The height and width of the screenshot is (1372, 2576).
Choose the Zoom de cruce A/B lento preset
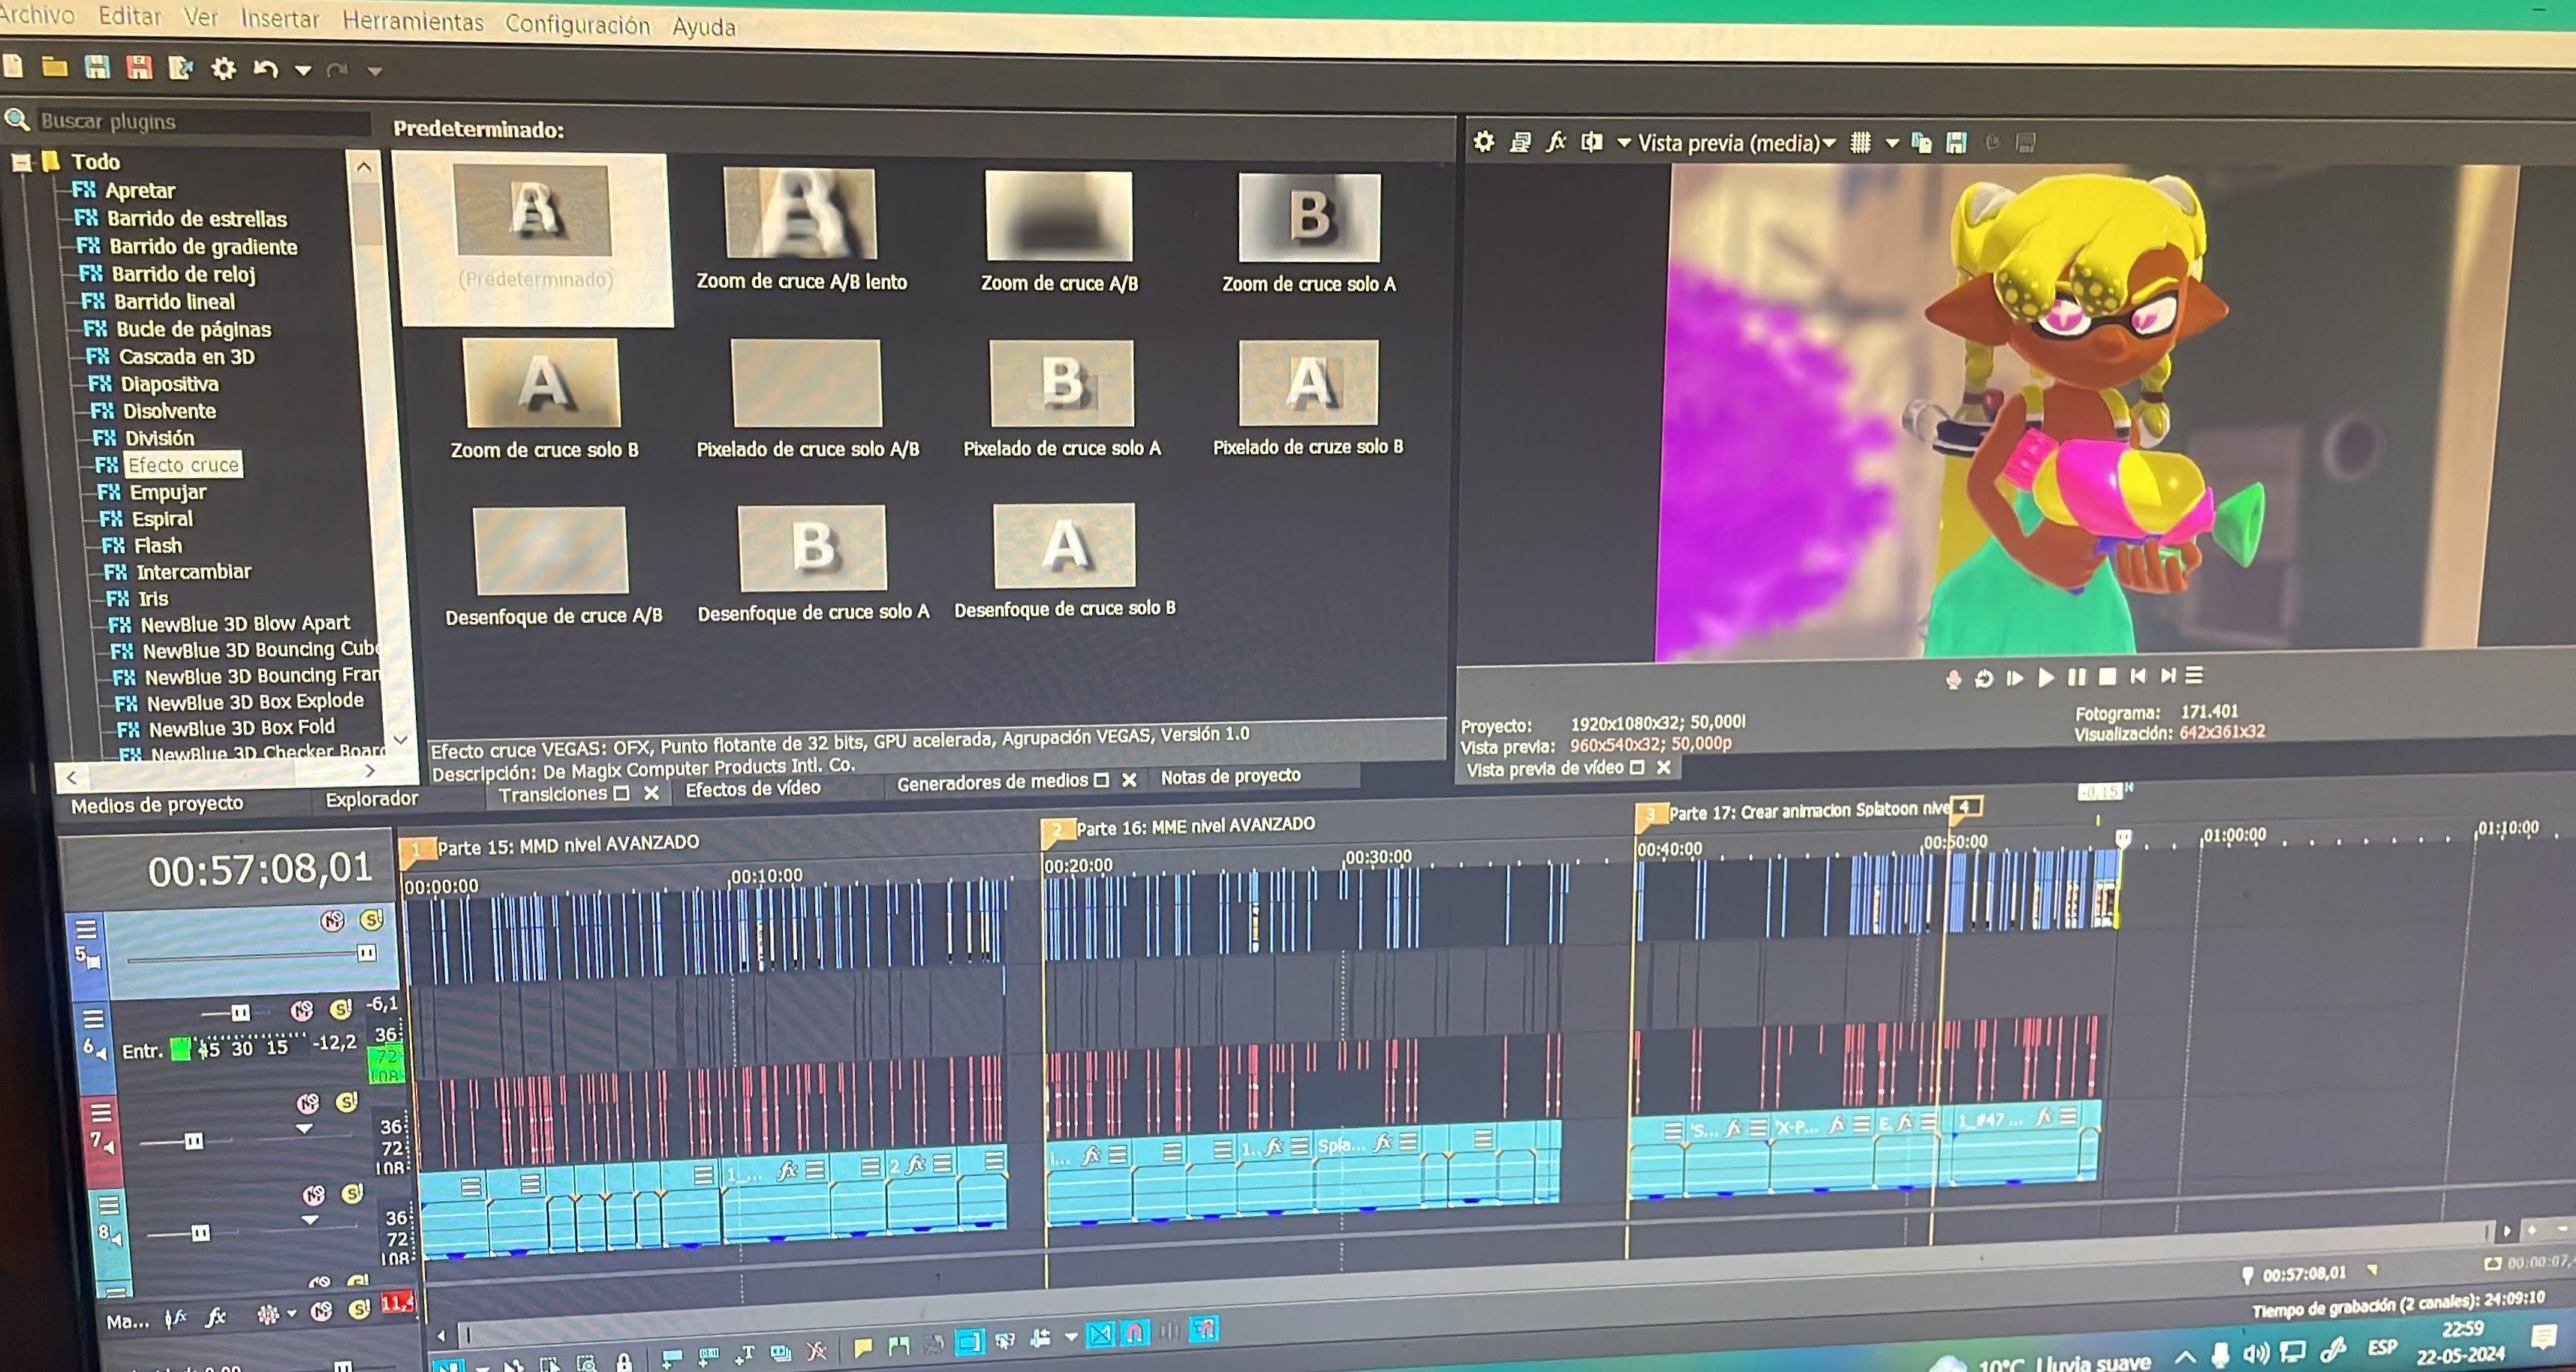[801, 231]
